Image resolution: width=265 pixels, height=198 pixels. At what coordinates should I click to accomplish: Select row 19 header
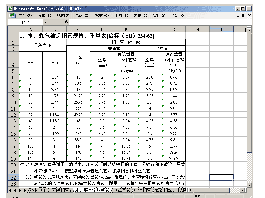[x=13, y=159]
